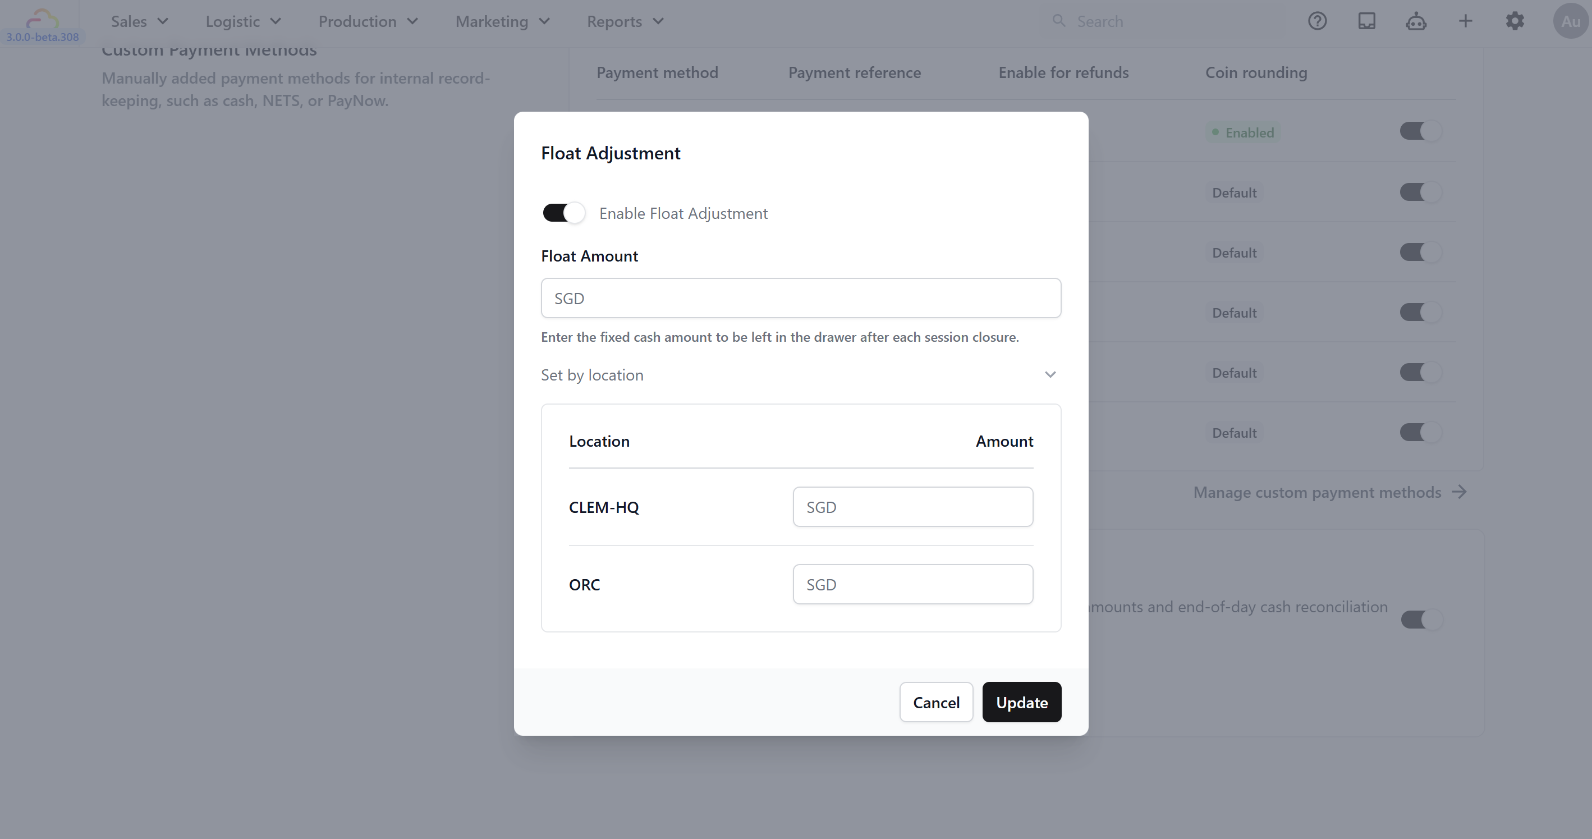
Task: Click the ORC amount field
Action: (x=912, y=584)
